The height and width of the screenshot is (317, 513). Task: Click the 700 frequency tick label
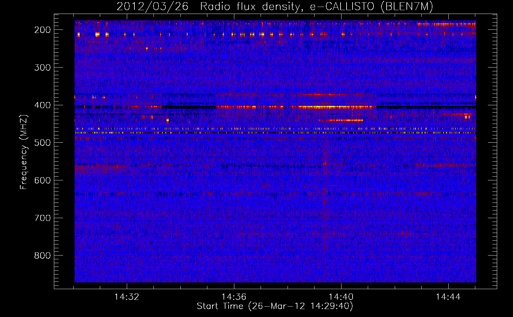coord(42,218)
